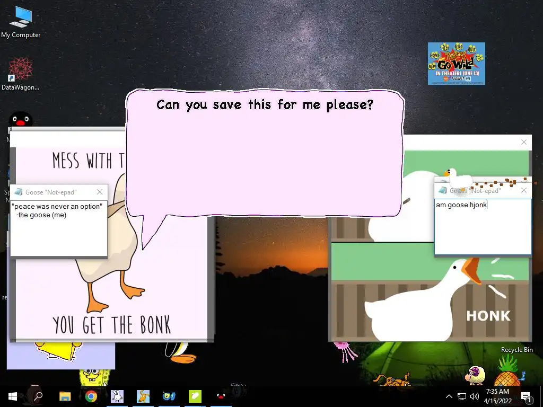Launch Google Chrome from the taskbar
Screen dimensions: 543x407
(x=91, y=396)
